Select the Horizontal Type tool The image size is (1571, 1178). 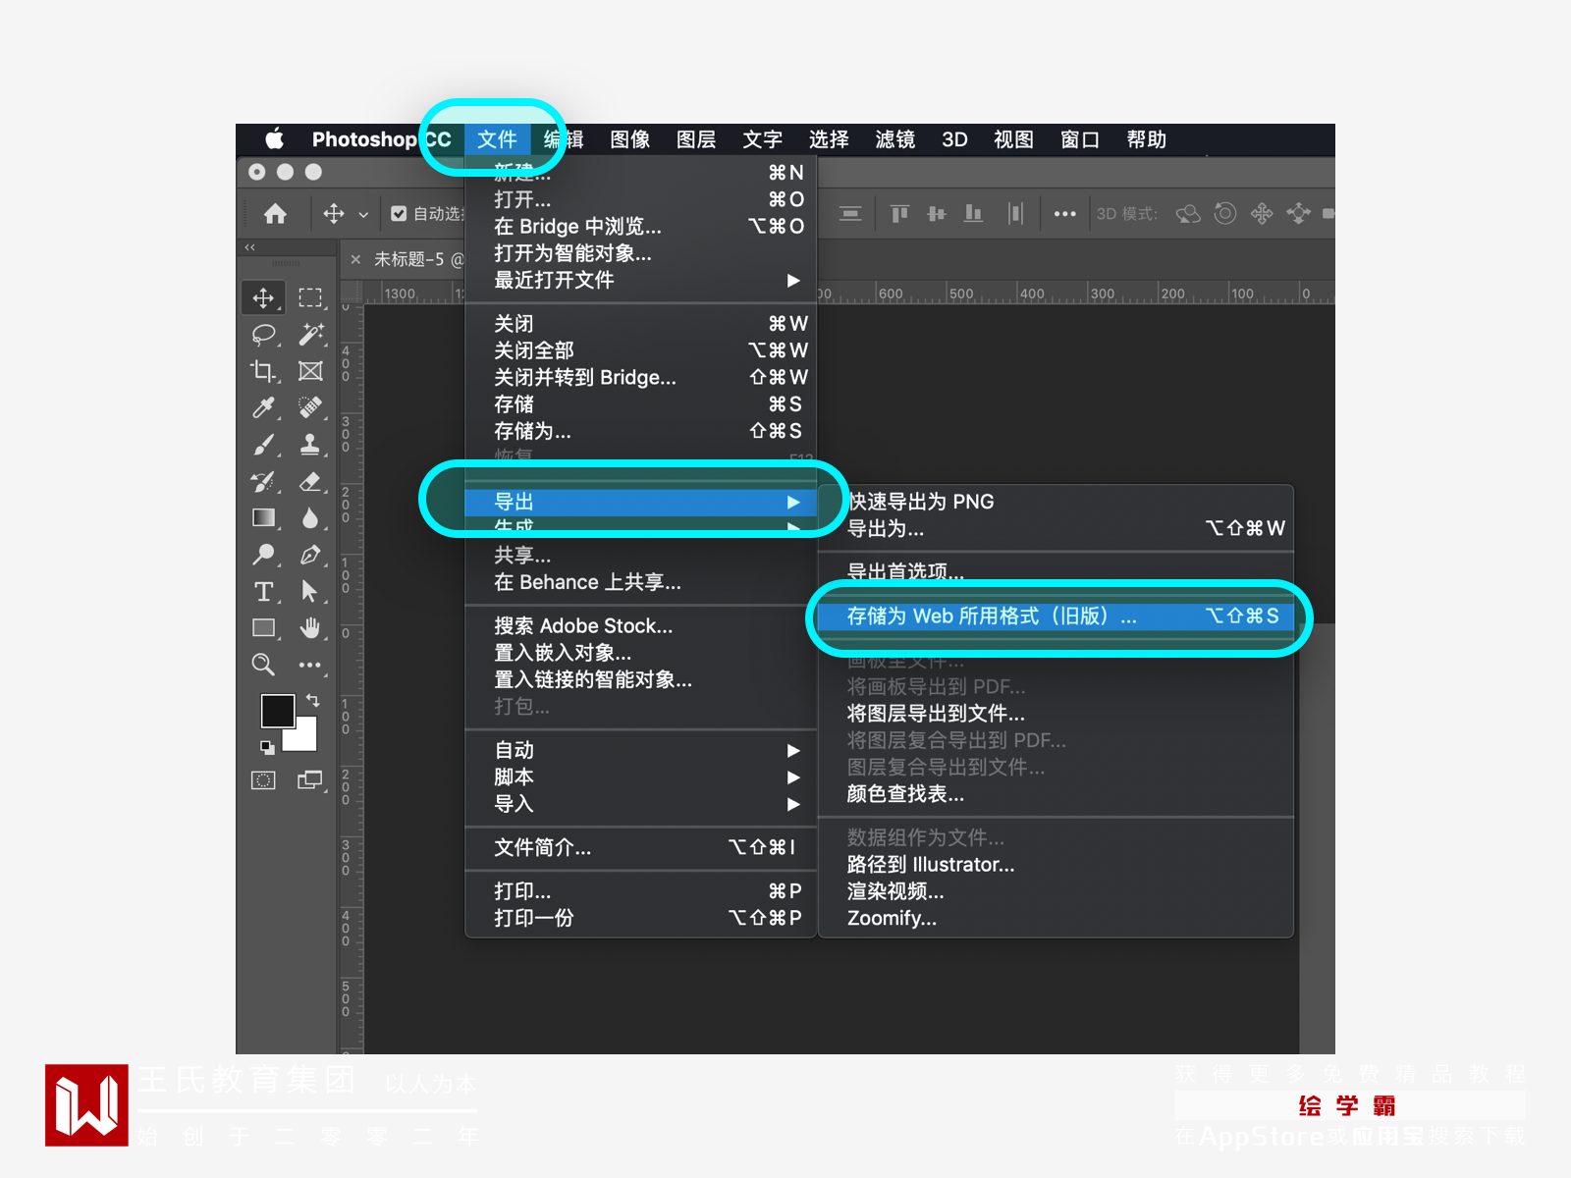(x=263, y=591)
